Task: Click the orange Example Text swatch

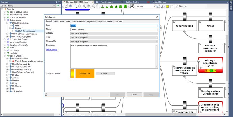Action: click(x=85, y=74)
